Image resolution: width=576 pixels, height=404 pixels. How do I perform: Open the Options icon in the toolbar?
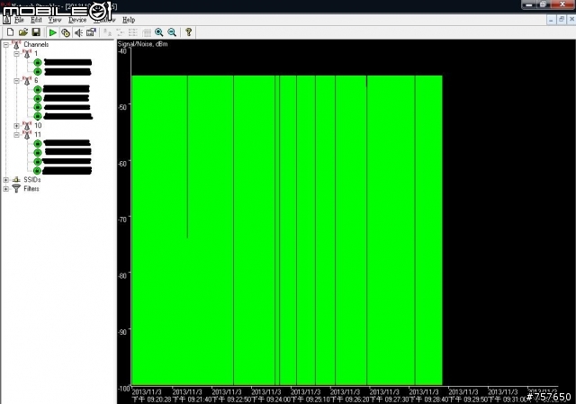click(91, 32)
